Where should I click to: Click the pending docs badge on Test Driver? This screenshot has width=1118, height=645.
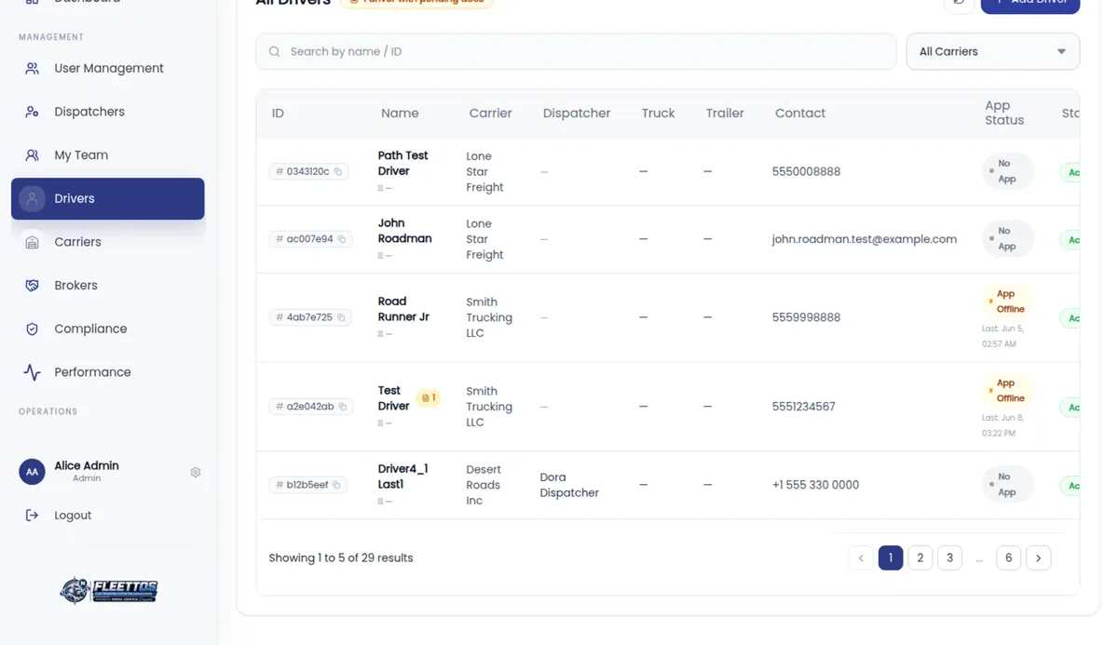tap(429, 397)
